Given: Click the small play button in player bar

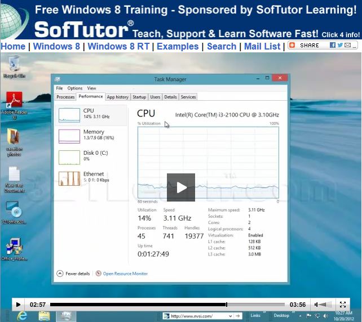Looking at the screenshot, I should point(18,305).
